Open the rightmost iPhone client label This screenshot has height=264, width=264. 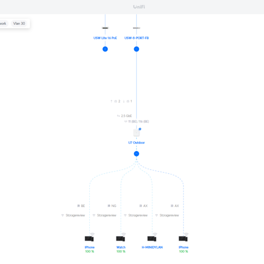tap(184, 247)
